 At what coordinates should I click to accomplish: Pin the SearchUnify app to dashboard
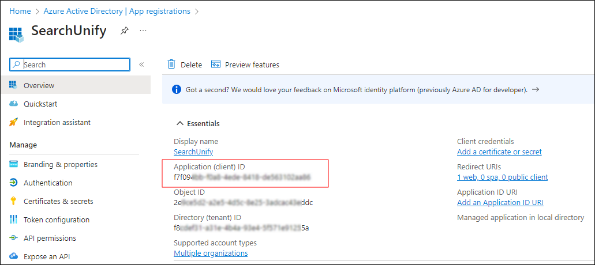pyautogui.click(x=125, y=31)
